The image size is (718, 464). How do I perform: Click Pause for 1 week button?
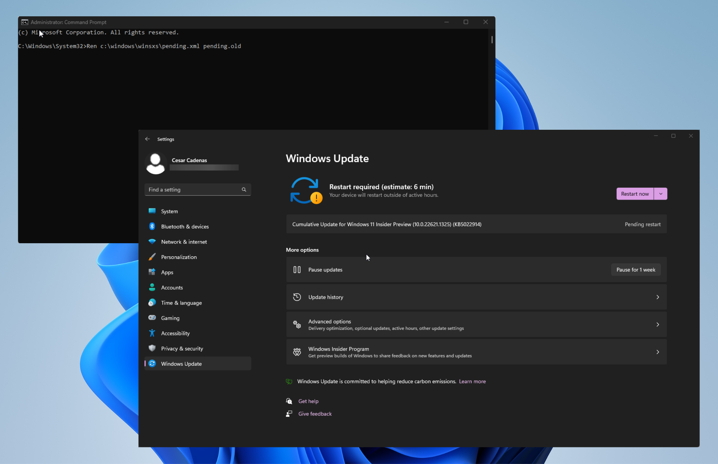636,269
